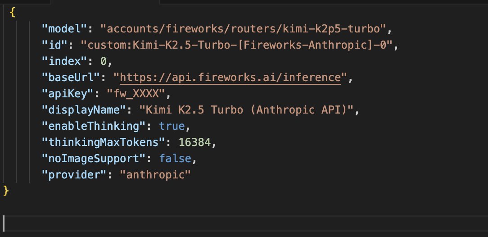Click the "displayName" key
The height and width of the screenshot is (237, 488).
tap(84, 110)
